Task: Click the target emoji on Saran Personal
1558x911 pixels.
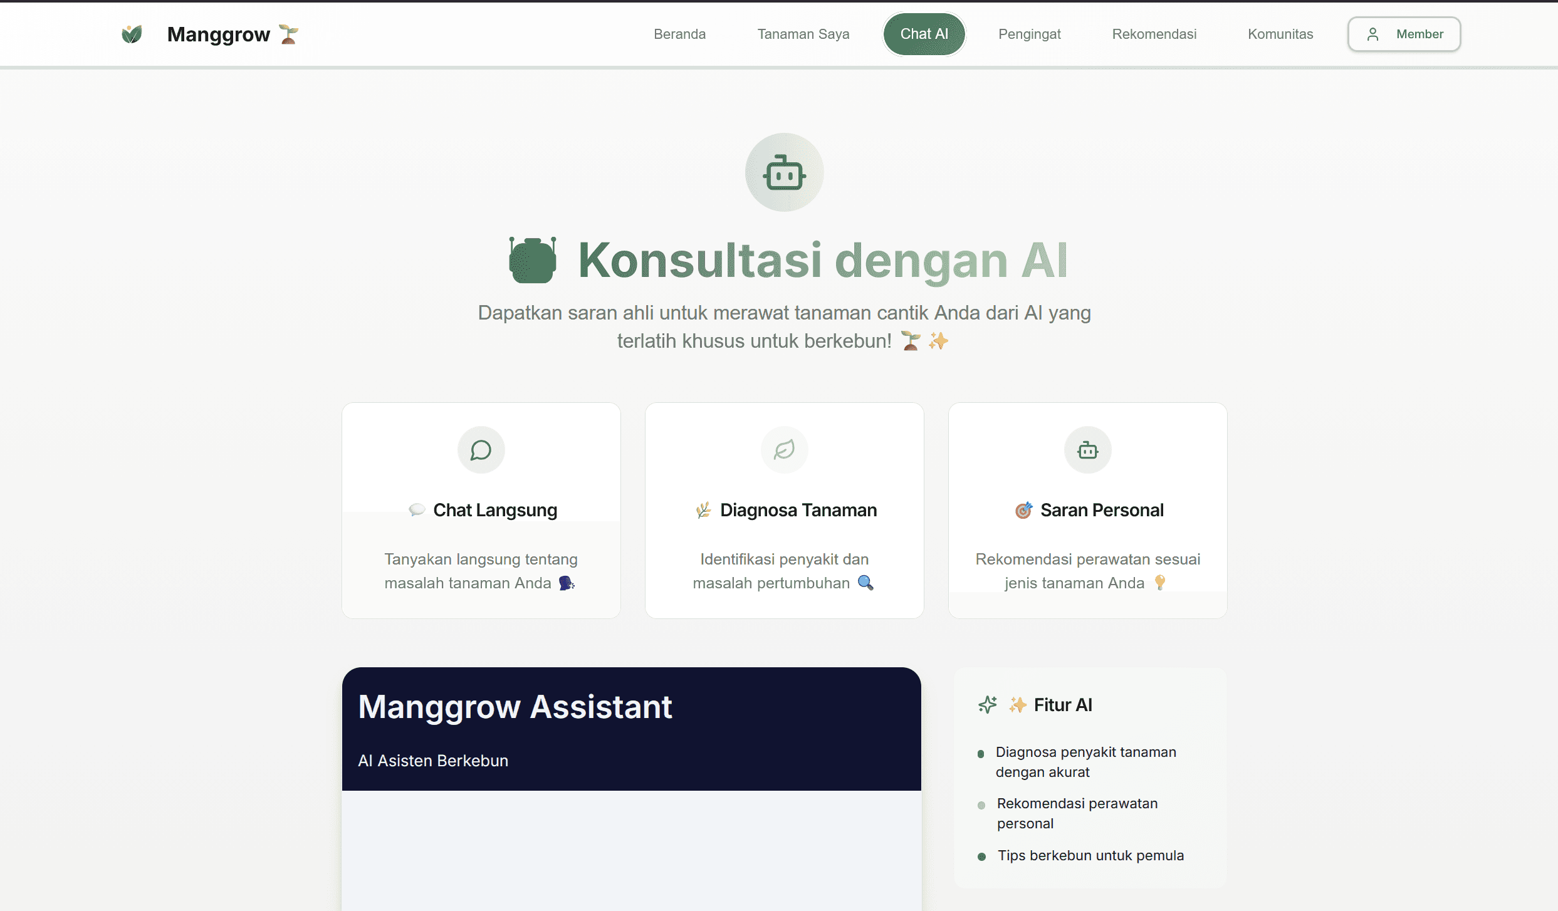Action: 1023,510
